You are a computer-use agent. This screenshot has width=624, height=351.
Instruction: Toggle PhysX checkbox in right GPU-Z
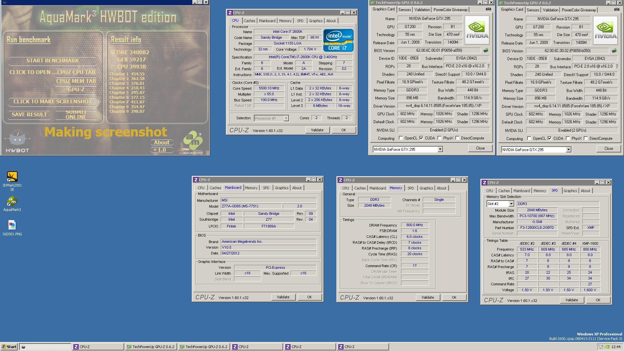pyautogui.click(x=568, y=138)
